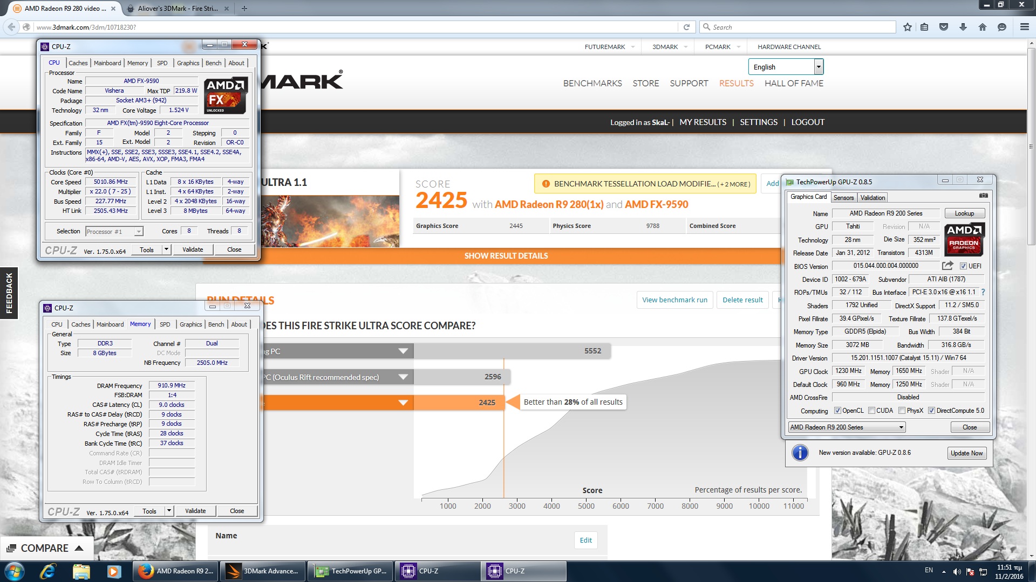1036x582 pixels.
Task: Open Windows Explorer folder icon in taskbar
Action: point(81,571)
